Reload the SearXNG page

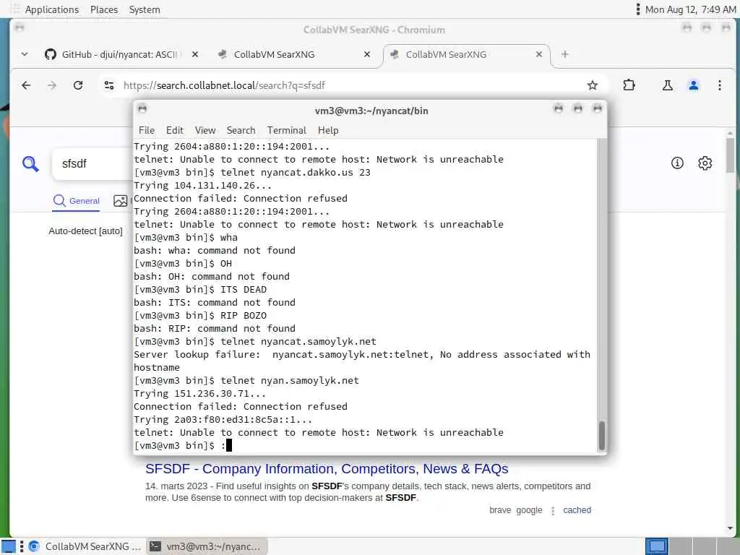coord(78,85)
